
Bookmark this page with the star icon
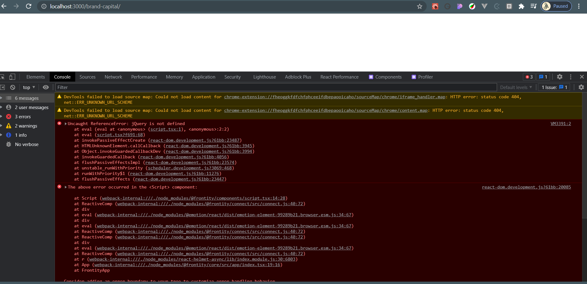(419, 6)
